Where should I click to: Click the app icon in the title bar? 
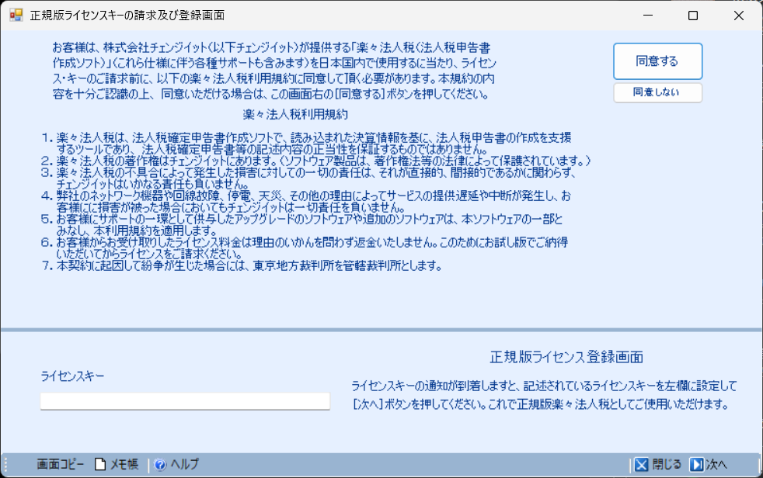tap(16, 15)
